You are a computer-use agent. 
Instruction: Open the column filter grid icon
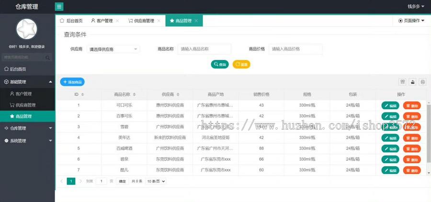tap(402, 82)
